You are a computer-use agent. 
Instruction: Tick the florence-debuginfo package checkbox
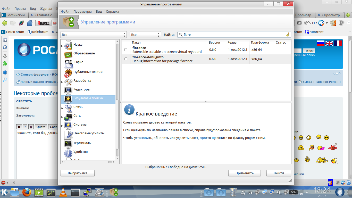[126, 59]
